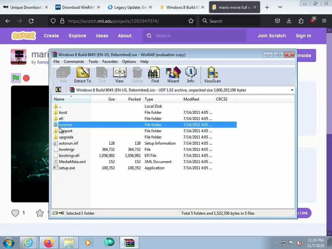
Task: Click the key icon in WinRAR status bar
Action: (61, 213)
